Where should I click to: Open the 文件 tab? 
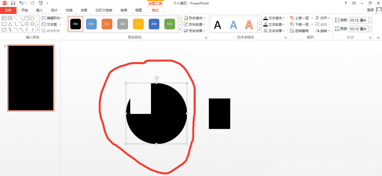tap(8, 10)
